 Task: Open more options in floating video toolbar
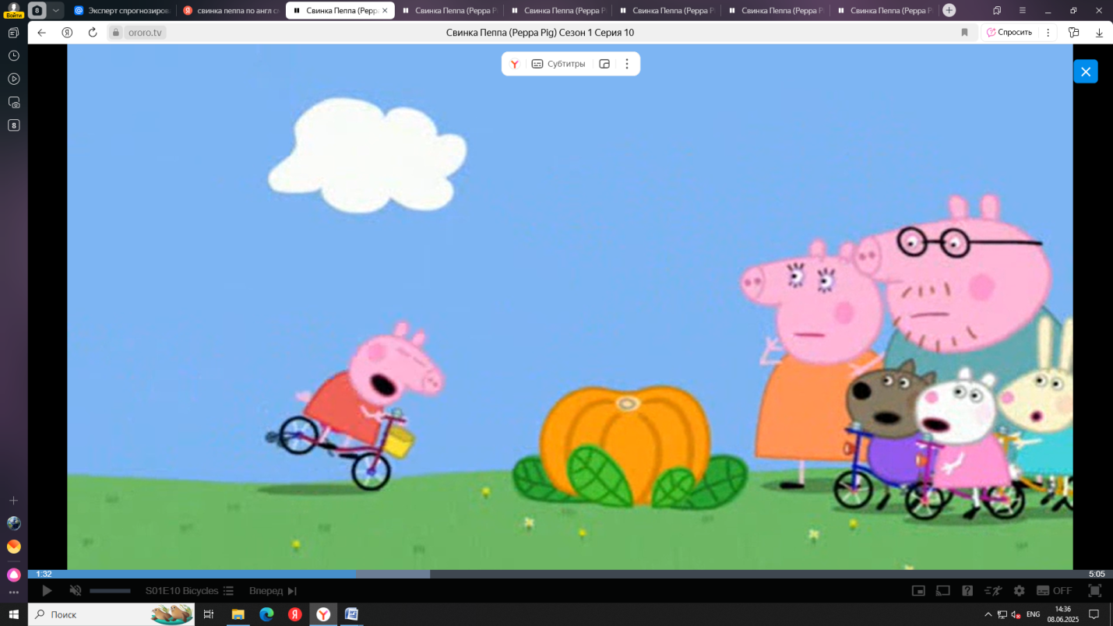(x=627, y=64)
